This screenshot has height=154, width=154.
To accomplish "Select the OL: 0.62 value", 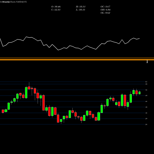I will (x=105, y=13).
